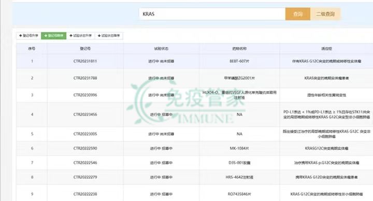Select drug name D3S-001胶囊

coord(239,163)
